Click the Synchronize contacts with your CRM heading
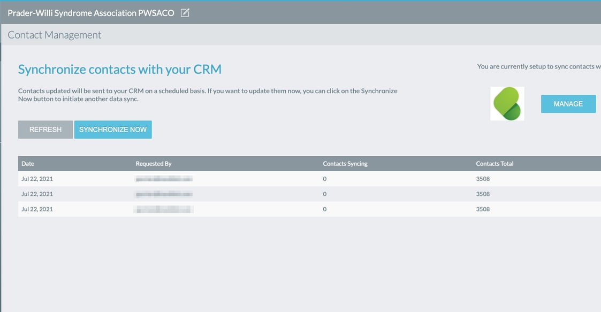601x312 pixels. click(x=120, y=69)
